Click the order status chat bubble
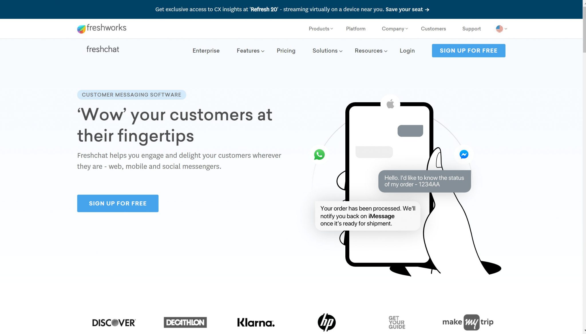This screenshot has width=586, height=334. coord(424,181)
